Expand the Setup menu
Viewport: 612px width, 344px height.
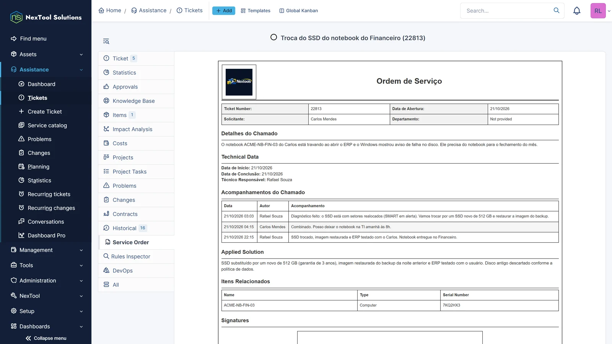[46, 311]
